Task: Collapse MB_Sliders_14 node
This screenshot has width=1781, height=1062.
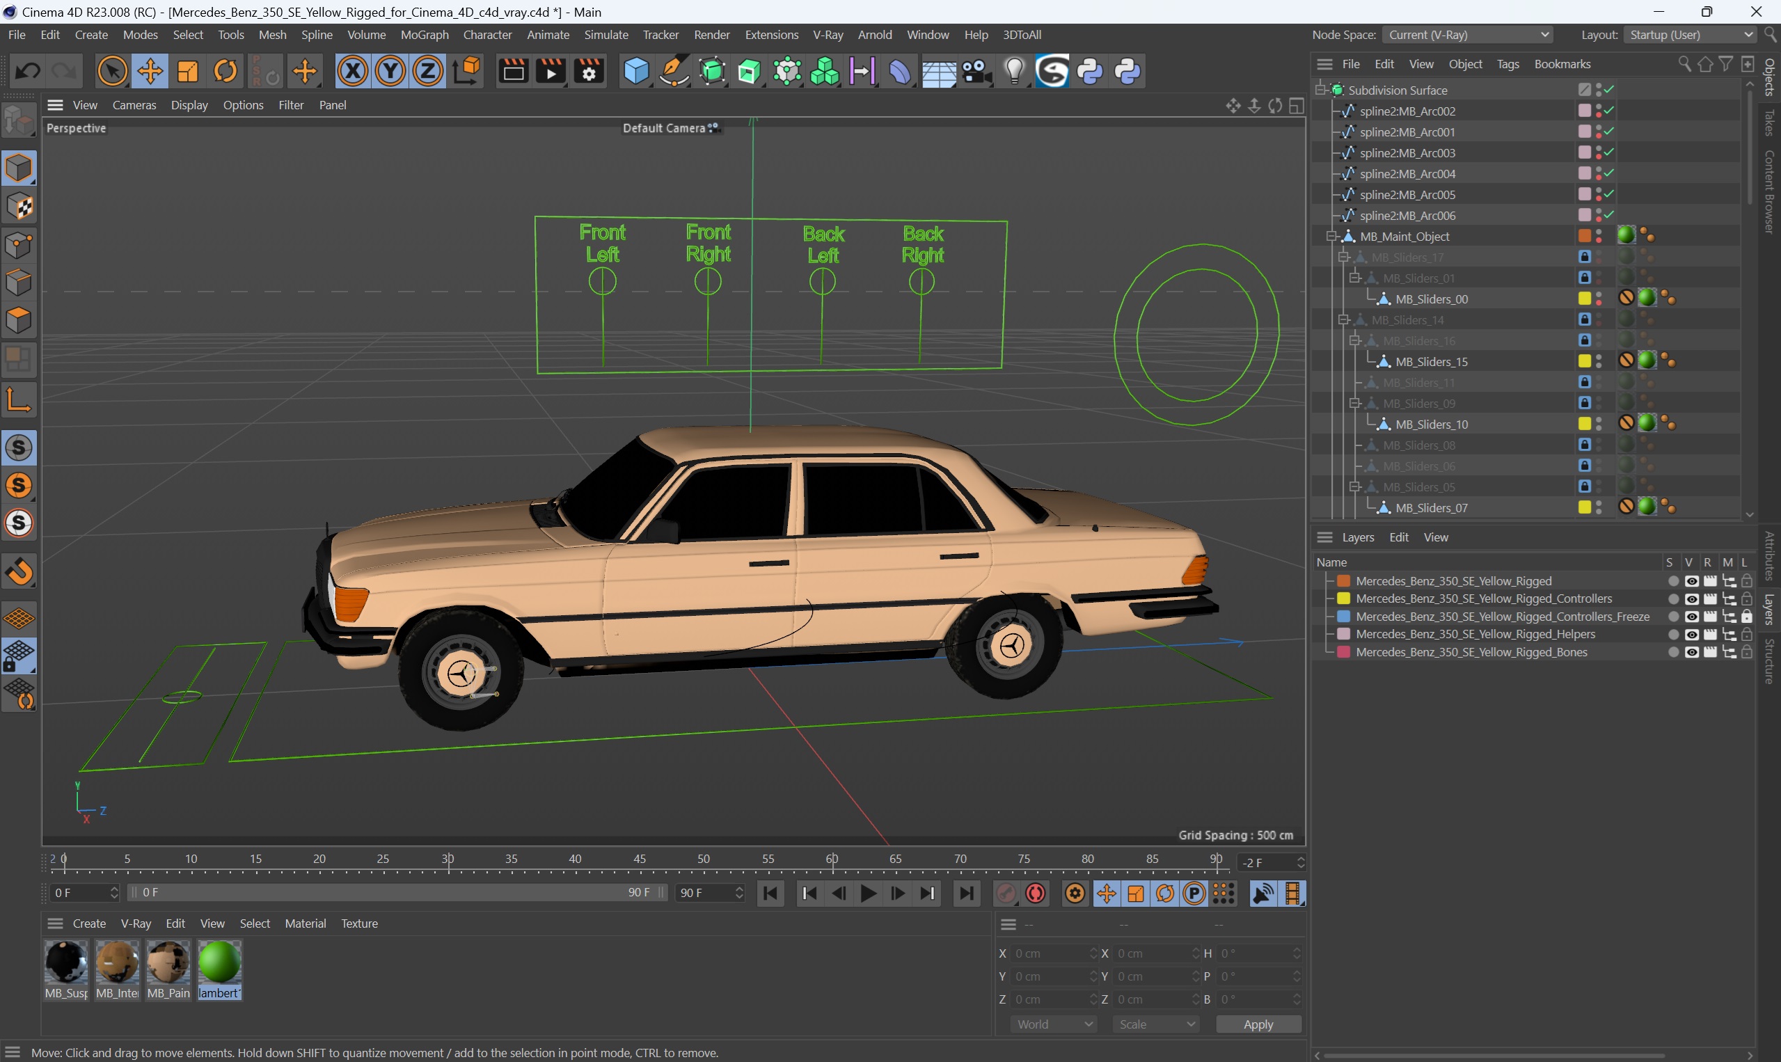Action: point(1343,320)
